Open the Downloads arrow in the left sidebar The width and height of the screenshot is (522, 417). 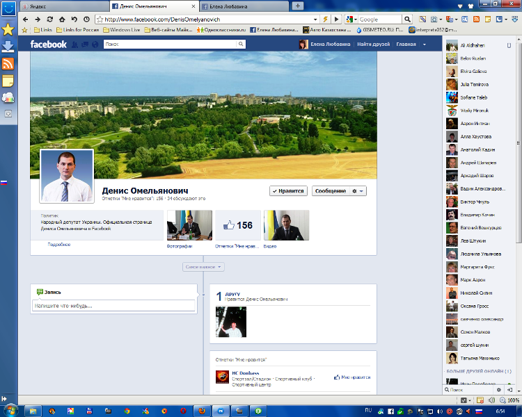(8, 47)
